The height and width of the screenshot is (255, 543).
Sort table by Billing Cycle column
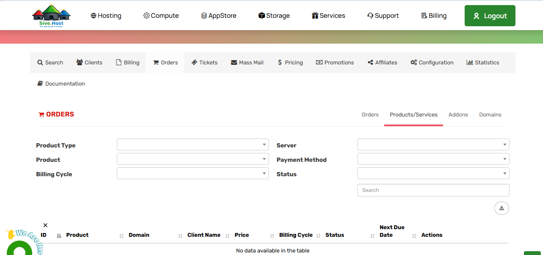coord(300,235)
